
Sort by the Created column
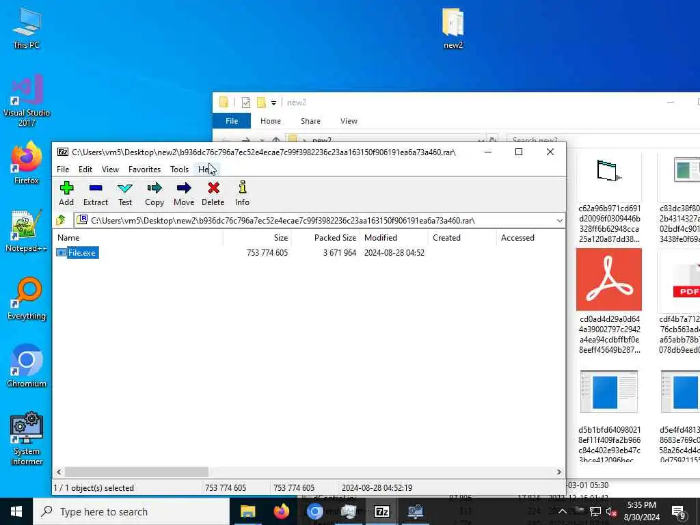[462, 238]
